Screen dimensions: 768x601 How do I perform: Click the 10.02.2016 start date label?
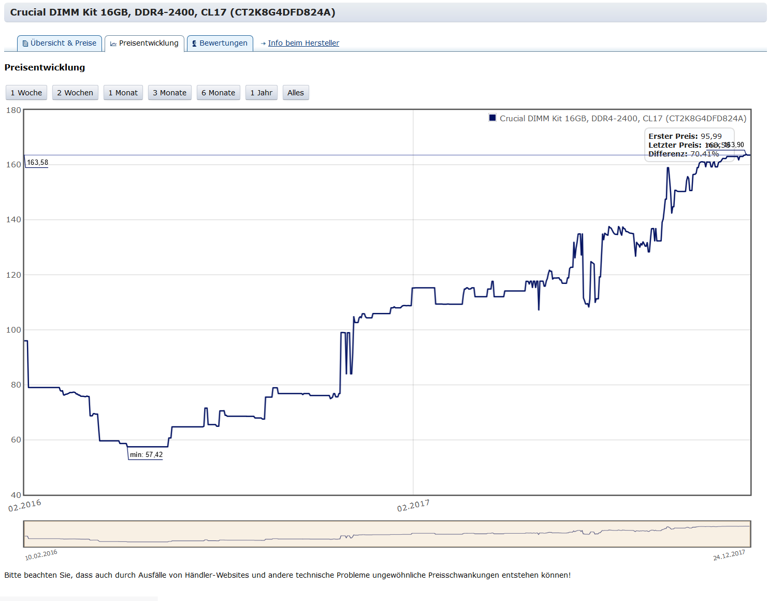41,555
